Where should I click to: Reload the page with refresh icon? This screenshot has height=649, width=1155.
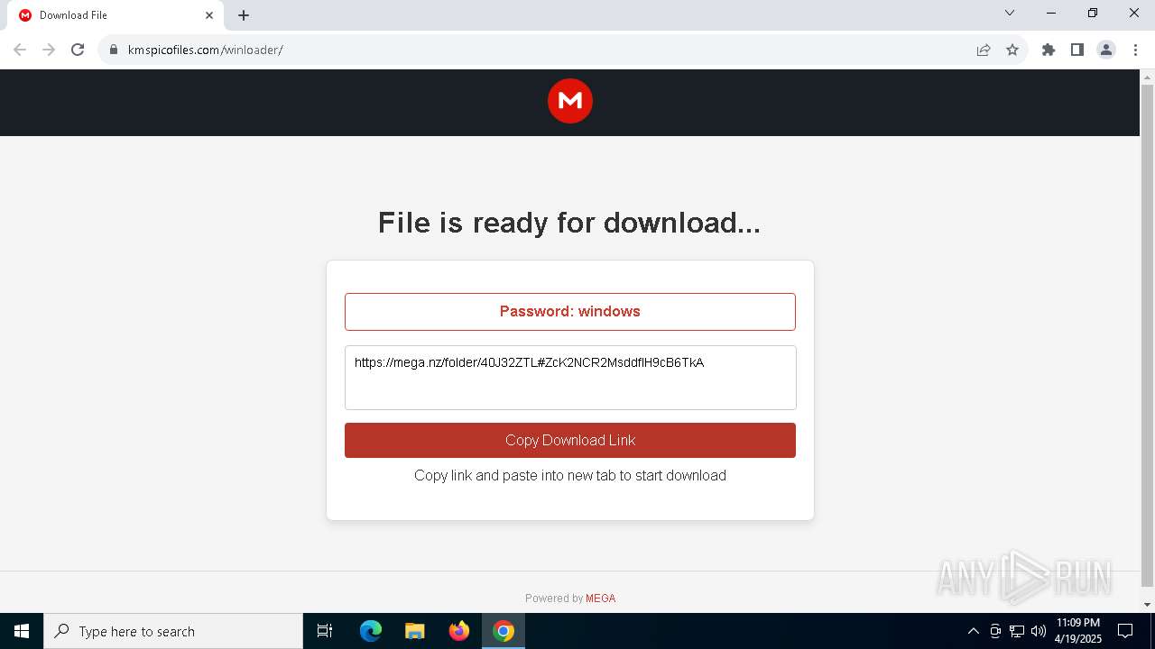click(x=78, y=50)
